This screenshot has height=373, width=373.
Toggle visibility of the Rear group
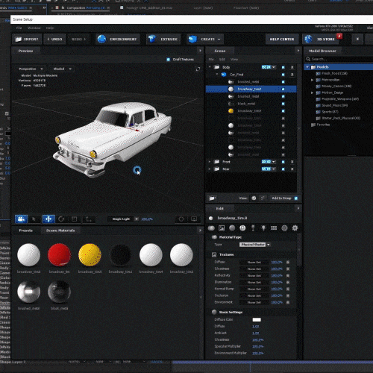click(283, 169)
